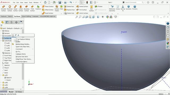Click the Normal To context toolbar icon

(18, 35)
